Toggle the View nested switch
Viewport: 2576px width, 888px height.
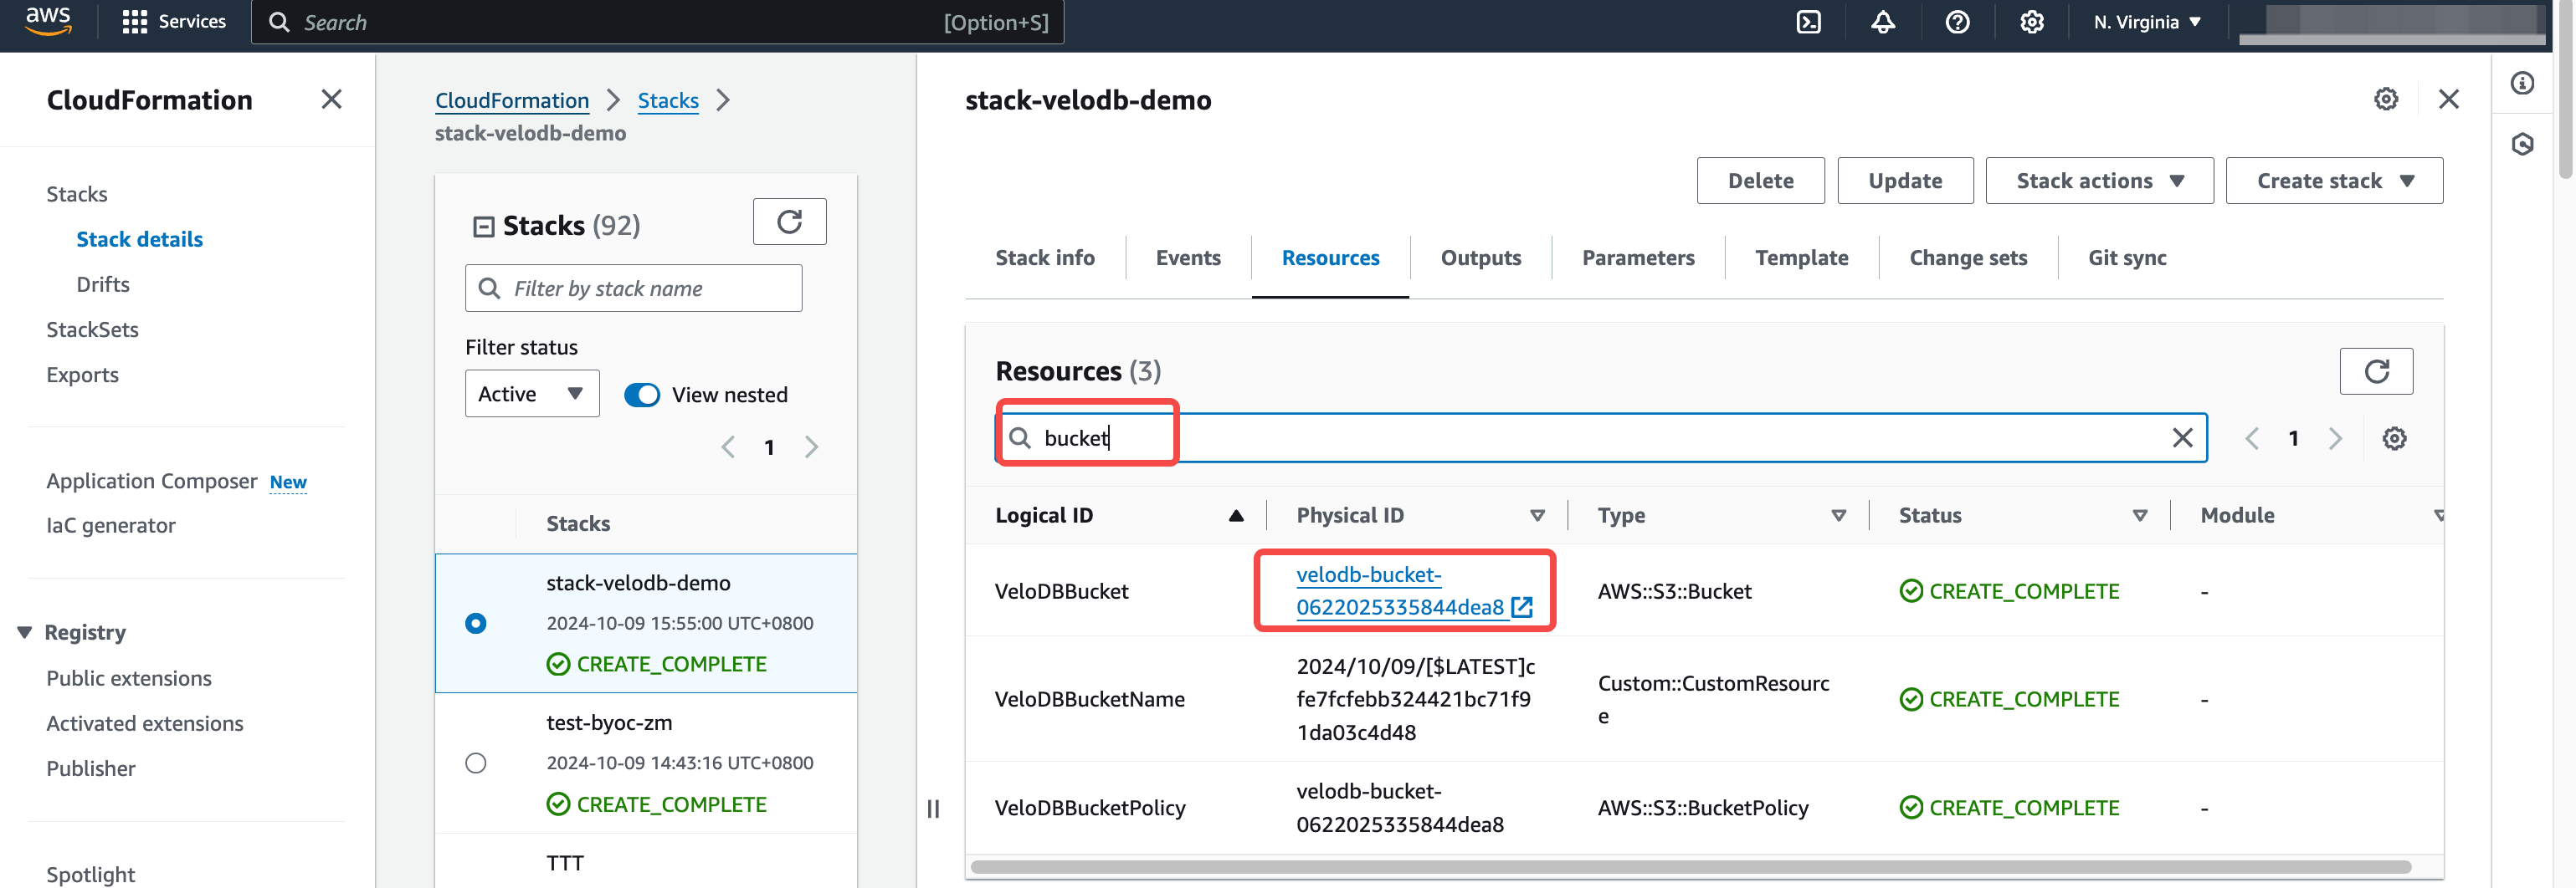point(642,396)
